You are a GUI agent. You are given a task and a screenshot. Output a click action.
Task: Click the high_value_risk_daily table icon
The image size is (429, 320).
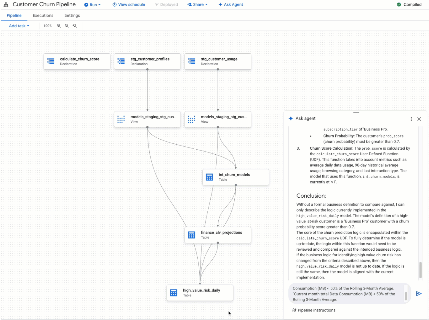(x=173, y=292)
